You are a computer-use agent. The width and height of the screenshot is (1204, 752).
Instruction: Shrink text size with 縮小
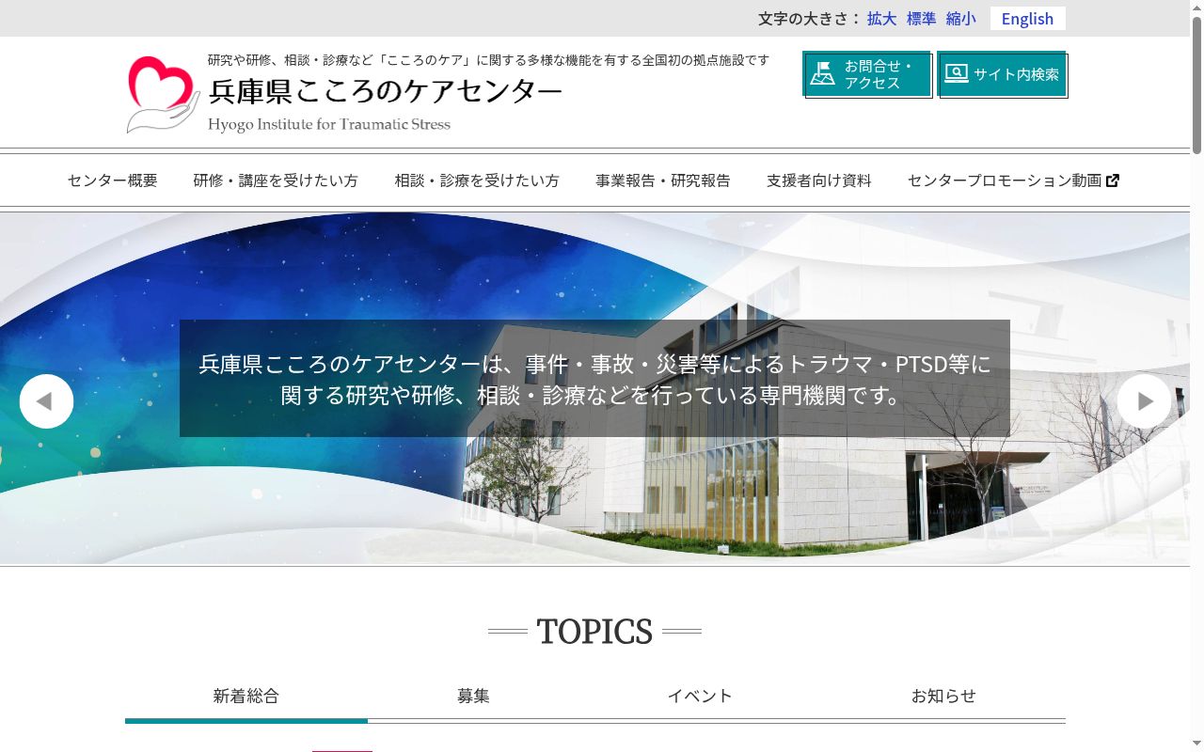961,19
